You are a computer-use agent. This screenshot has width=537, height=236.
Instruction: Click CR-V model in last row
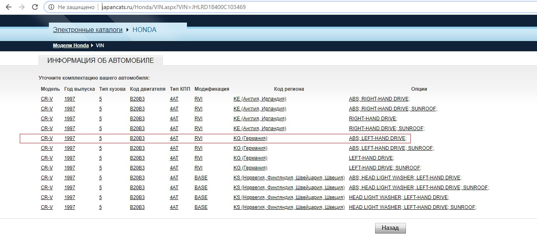point(47,207)
